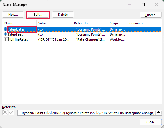
Task: Delete the selected defined name
Action: 63,15
